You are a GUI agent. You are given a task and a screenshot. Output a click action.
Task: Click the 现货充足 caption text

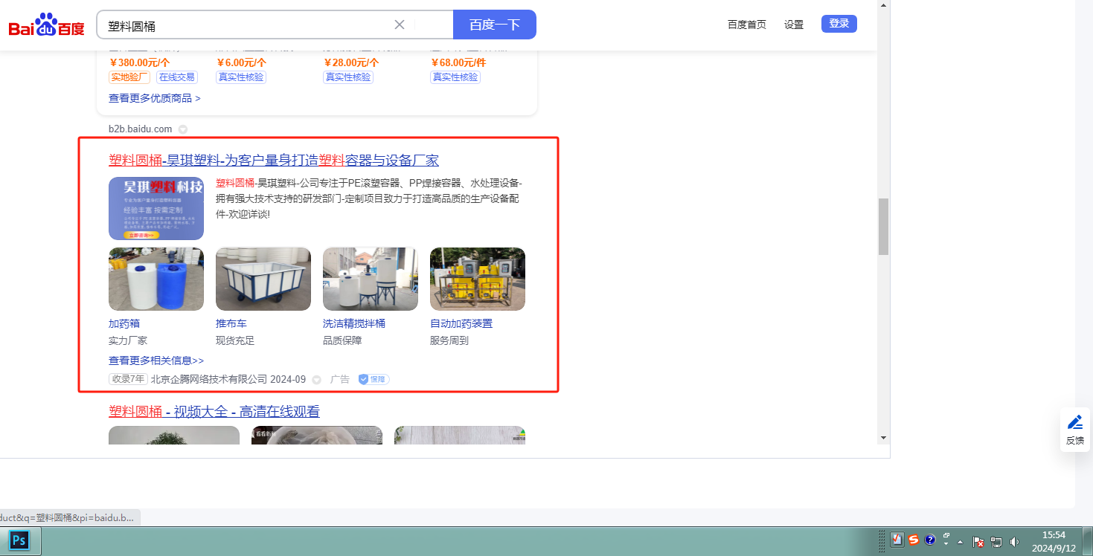point(235,340)
